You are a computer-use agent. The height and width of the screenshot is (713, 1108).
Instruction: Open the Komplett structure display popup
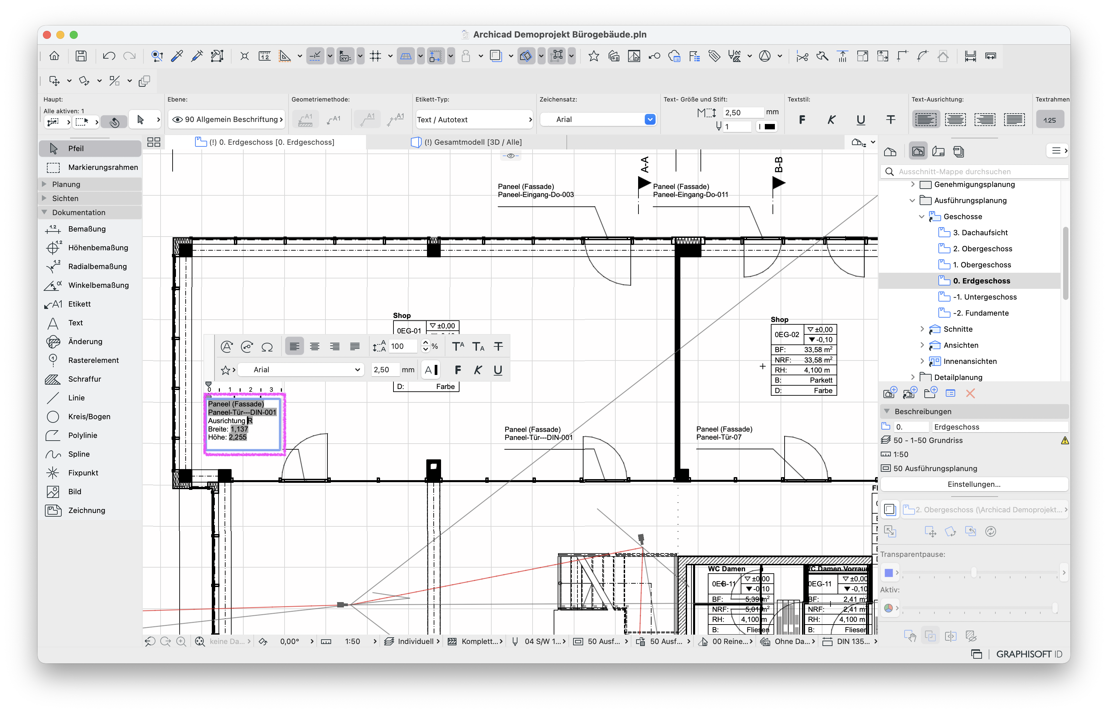point(475,641)
